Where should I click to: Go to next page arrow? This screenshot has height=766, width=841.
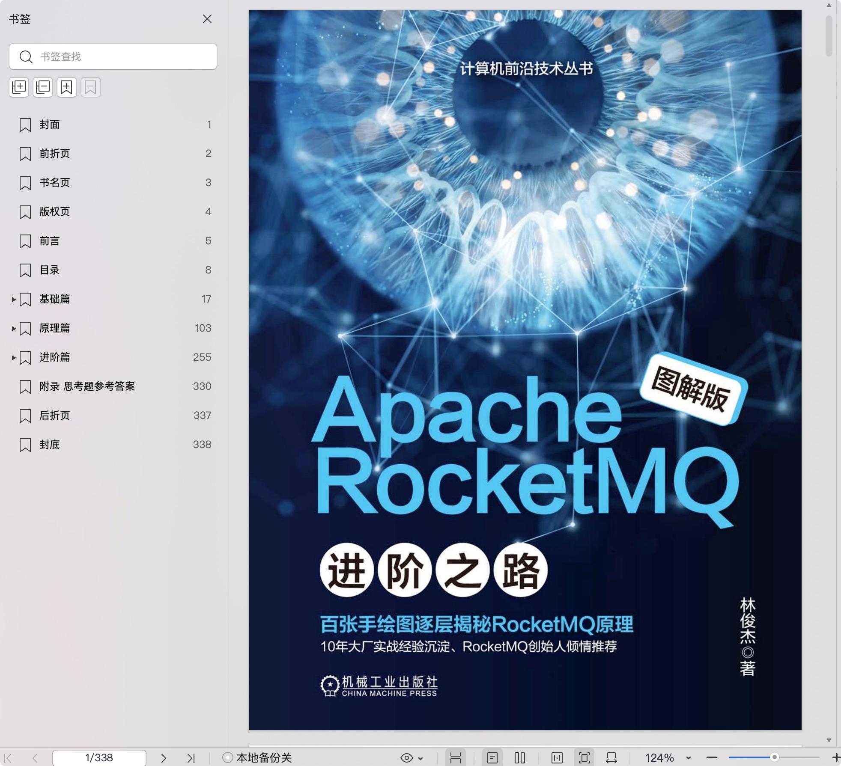163,758
